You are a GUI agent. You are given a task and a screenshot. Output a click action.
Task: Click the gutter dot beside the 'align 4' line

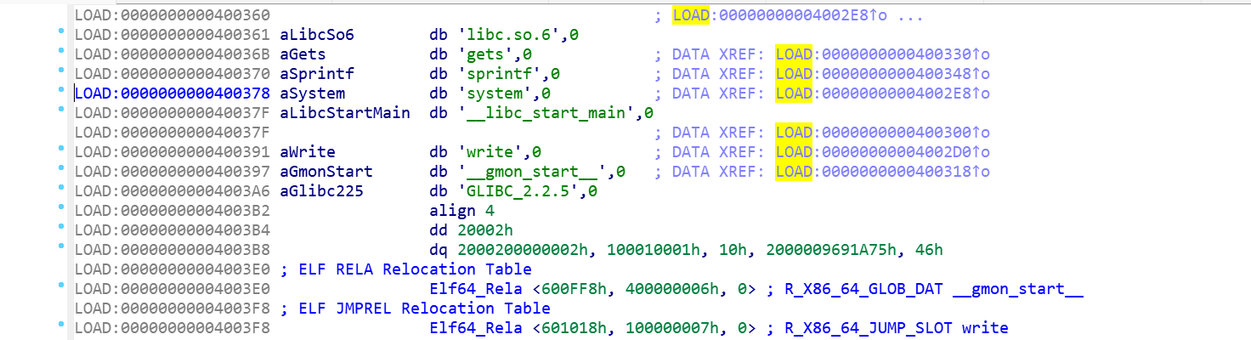tap(60, 210)
